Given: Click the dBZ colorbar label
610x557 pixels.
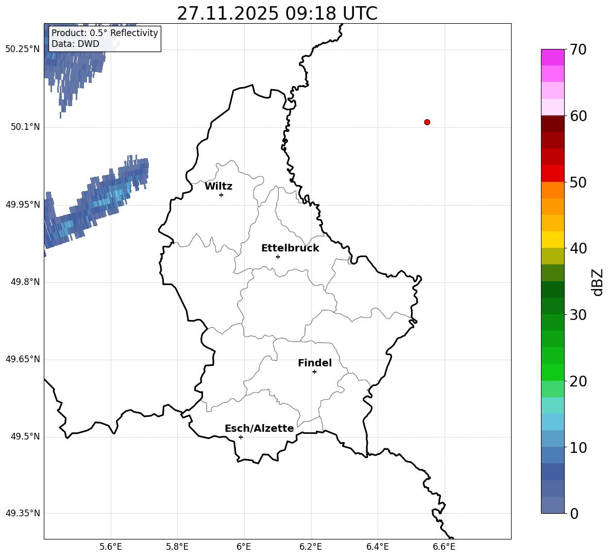Looking at the screenshot, I should (597, 282).
